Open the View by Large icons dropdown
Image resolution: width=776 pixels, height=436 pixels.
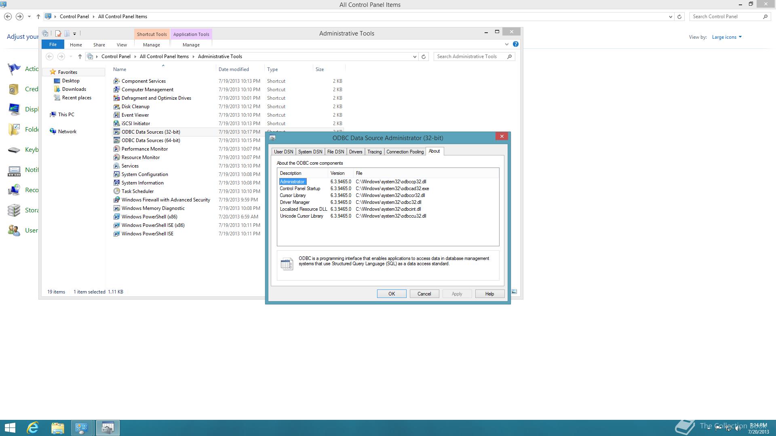[727, 37]
